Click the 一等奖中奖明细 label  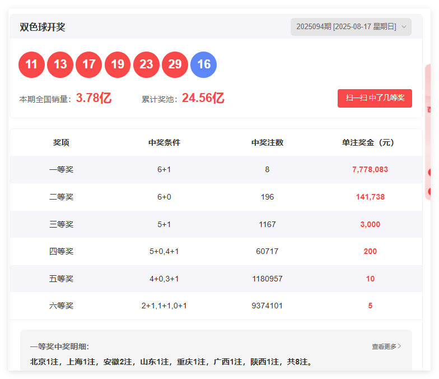click(59, 346)
